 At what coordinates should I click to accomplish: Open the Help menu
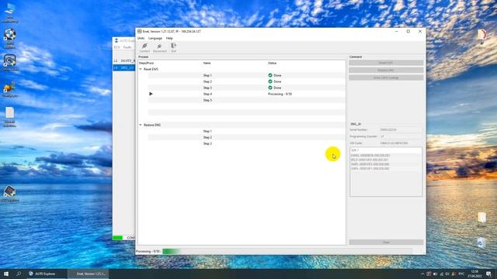click(169, 38)
